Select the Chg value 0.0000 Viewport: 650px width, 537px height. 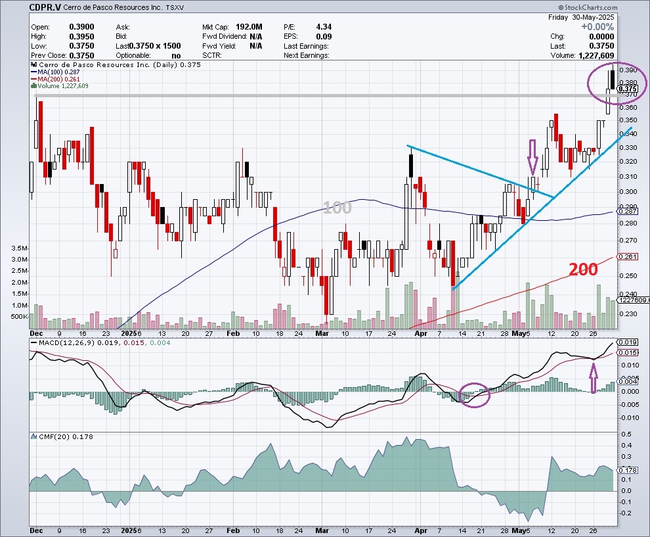601,37
